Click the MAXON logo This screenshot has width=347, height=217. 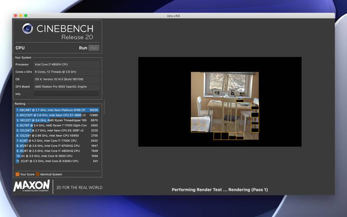(x=31, y=186)
